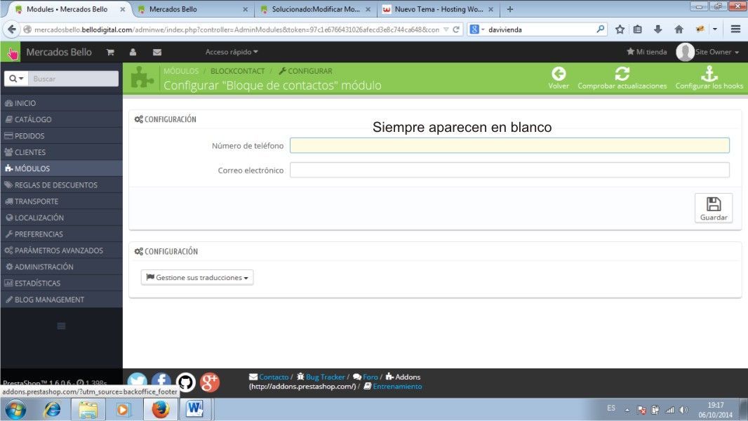
Task: Click the PrestaShop logo icon at top-left
Action: point(11,52)
